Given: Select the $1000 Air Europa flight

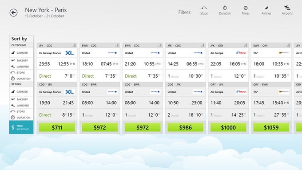Looking at the screenshot, I should click(x=228, y=127).
